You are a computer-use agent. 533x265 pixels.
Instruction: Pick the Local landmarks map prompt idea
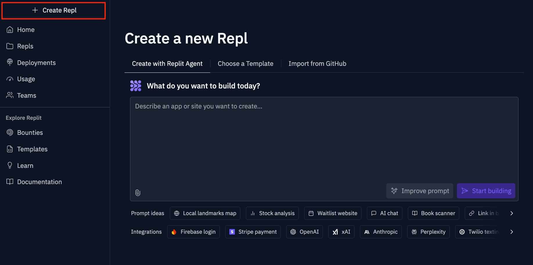(x=205, y=213)
